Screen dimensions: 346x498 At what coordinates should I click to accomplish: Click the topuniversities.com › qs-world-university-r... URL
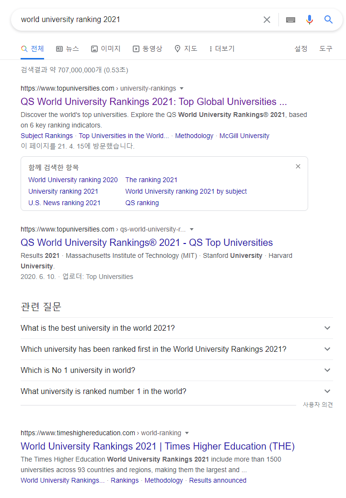(x=103, y=229)
